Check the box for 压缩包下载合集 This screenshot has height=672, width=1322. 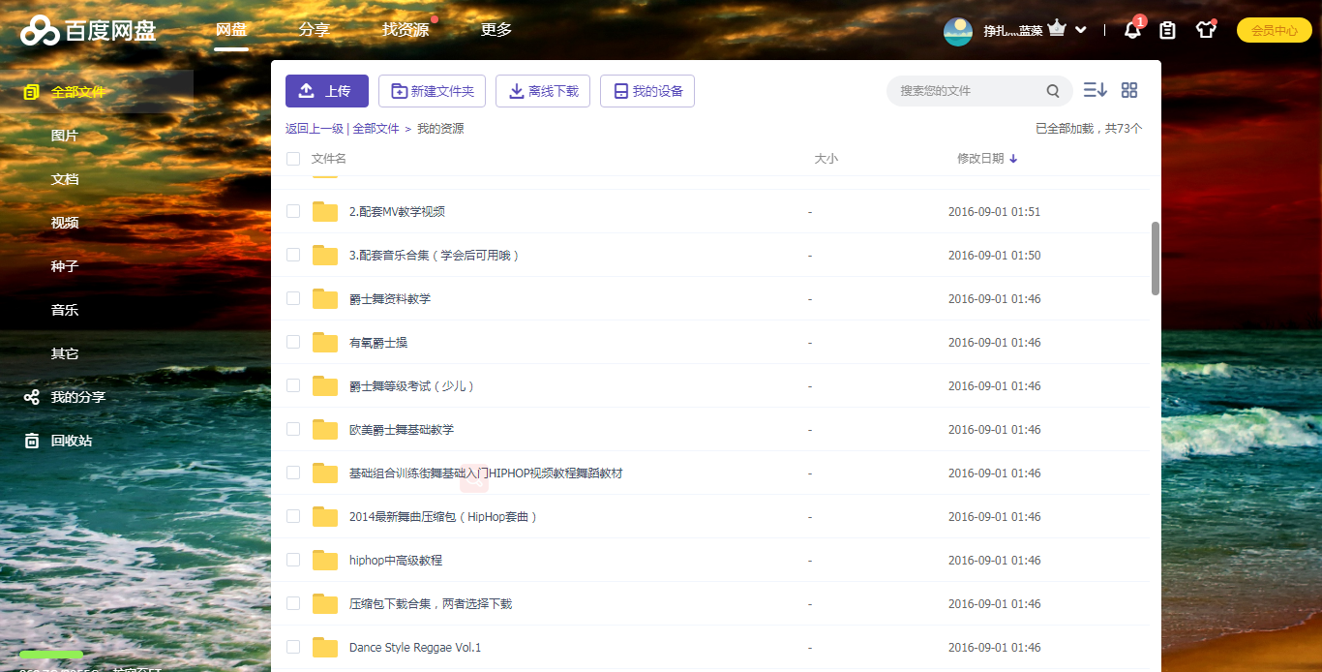tap(293, 603)
